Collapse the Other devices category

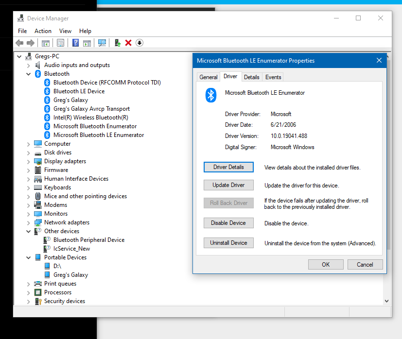tap(29, 231)
